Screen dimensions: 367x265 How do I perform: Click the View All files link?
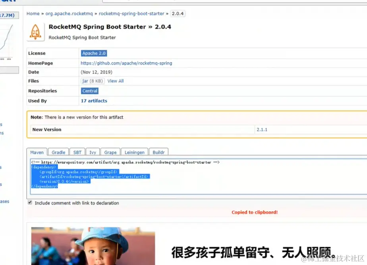click(x=116, y=81)
